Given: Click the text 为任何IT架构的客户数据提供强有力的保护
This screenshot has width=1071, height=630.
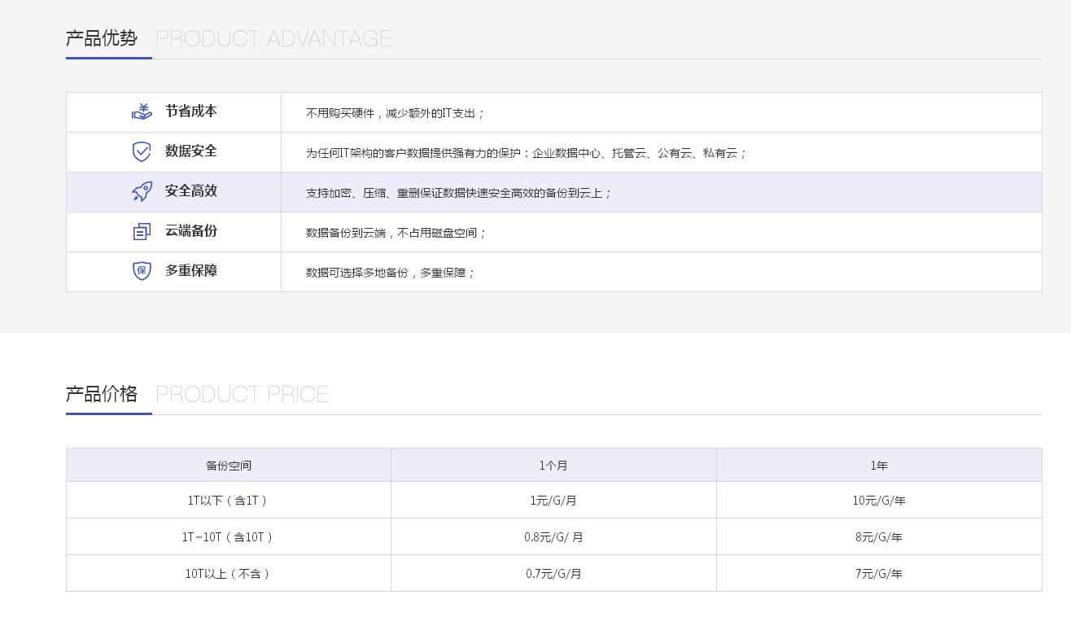Looking at the screenshot, I should (x=413, y=153).
